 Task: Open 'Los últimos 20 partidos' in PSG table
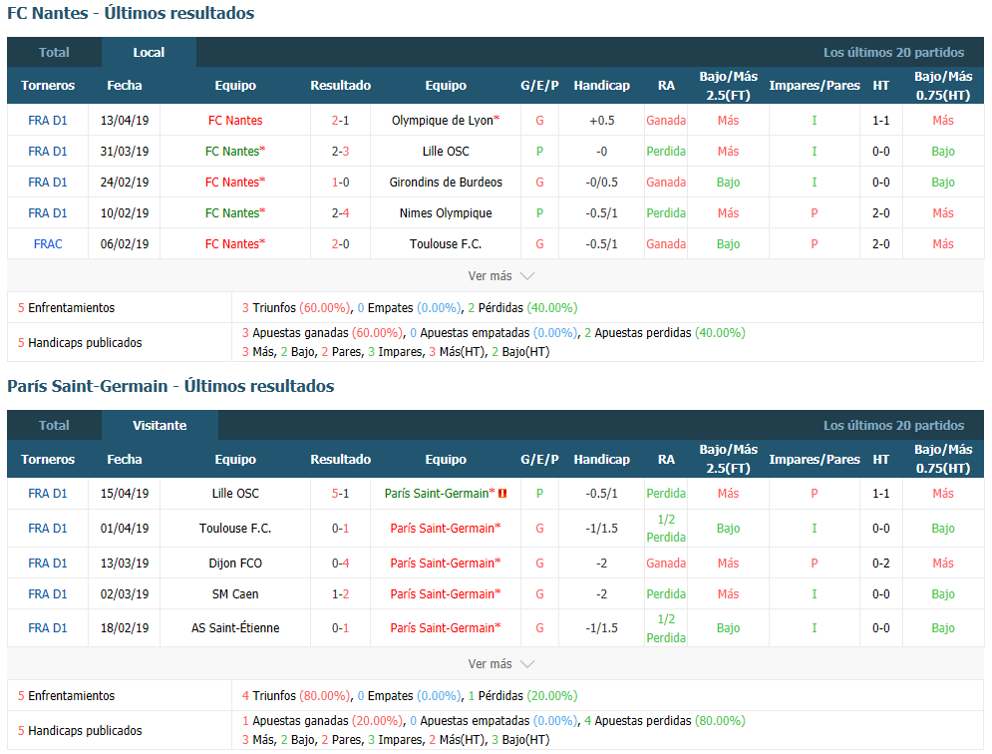coord(893,426)
